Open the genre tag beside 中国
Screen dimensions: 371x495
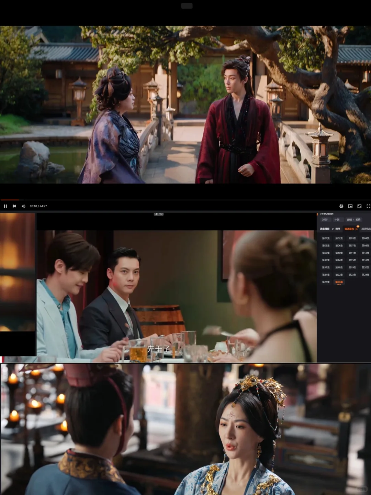[354, 219]
